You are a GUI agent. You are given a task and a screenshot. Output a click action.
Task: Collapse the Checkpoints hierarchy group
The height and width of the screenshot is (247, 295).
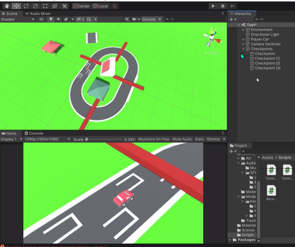coord(243,49)
